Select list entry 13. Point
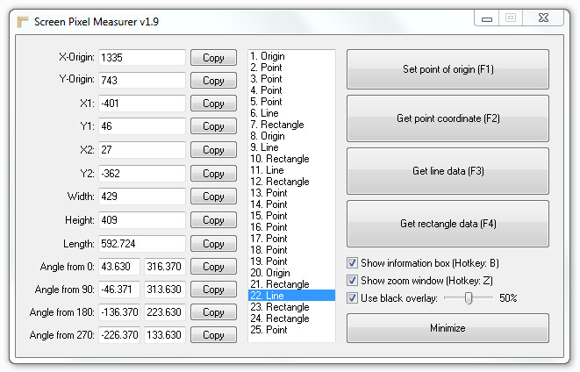 click(x=291, y=193)
